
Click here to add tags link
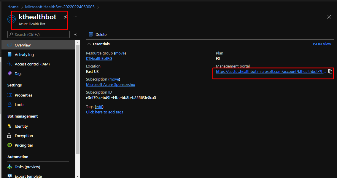tap(104, 112)
